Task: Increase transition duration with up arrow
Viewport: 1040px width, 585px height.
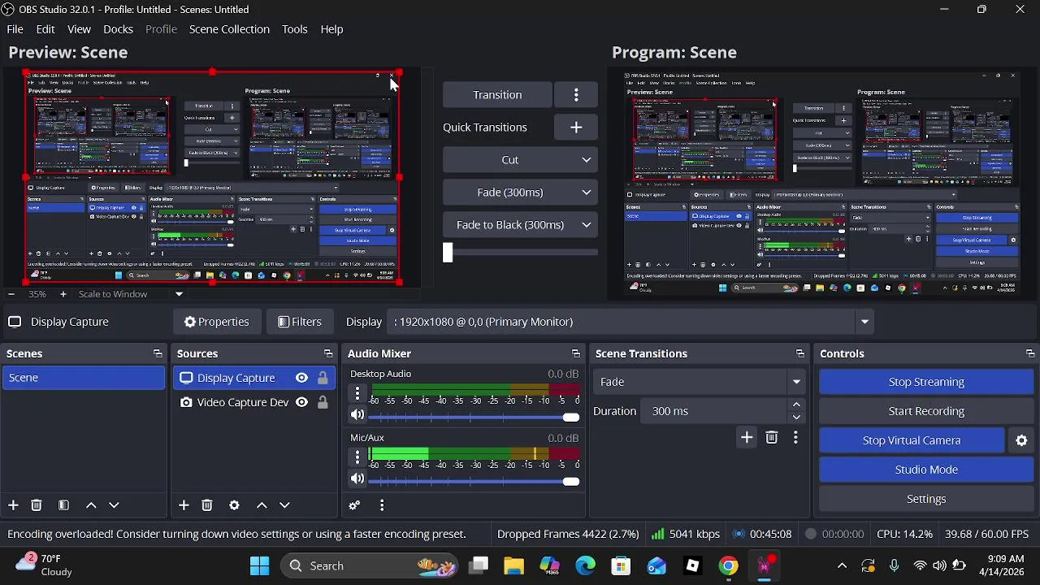Action: [x=796, y=405]
